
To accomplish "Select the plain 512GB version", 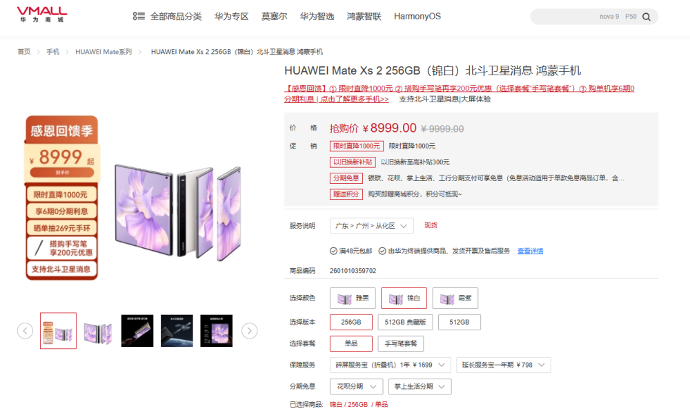I will [460, 322].
